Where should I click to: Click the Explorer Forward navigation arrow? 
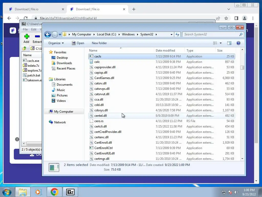click(55, 35)
